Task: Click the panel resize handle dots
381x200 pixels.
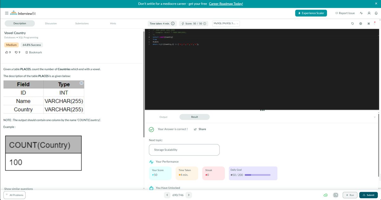Action: click(x=262, y=110)
